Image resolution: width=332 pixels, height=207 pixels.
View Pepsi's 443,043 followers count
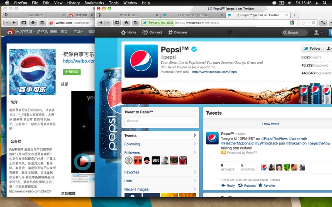(316, 73)
